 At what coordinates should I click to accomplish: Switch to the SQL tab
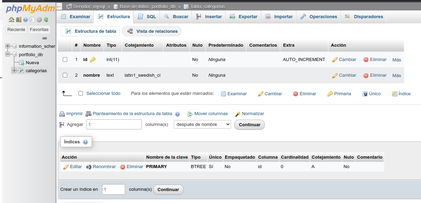coord(147,17)
